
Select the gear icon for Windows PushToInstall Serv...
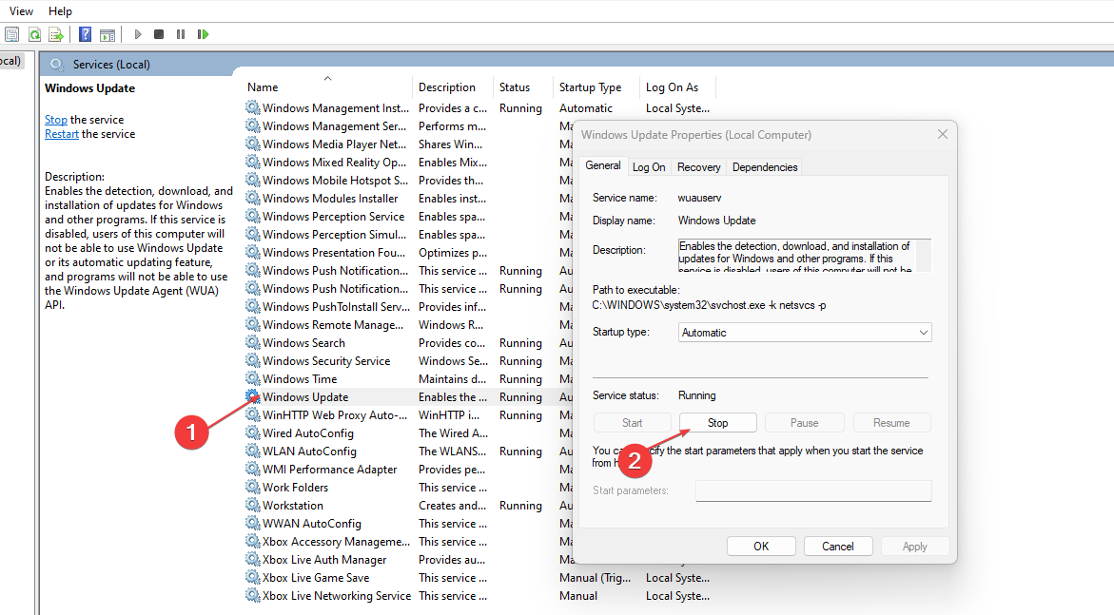click(x=253, y=307)
